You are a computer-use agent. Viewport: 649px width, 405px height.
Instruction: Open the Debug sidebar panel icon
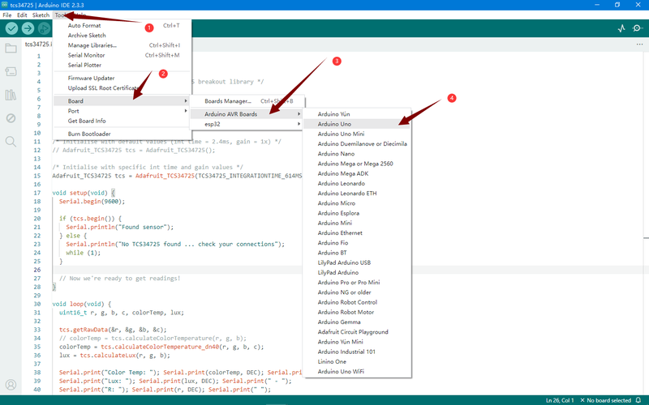(11, 118)
